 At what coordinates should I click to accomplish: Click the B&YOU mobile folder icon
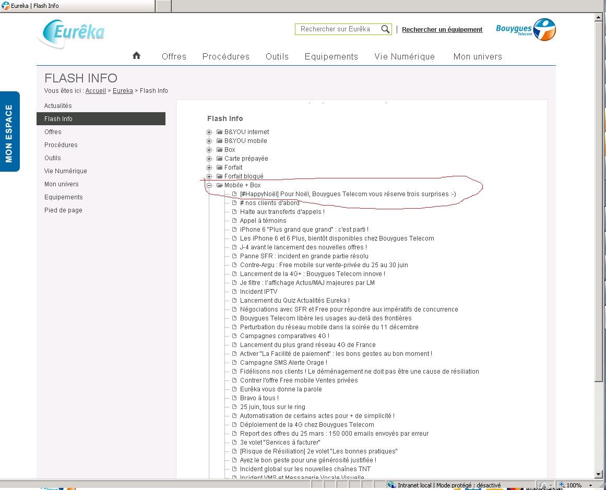(x=220, y=141)
